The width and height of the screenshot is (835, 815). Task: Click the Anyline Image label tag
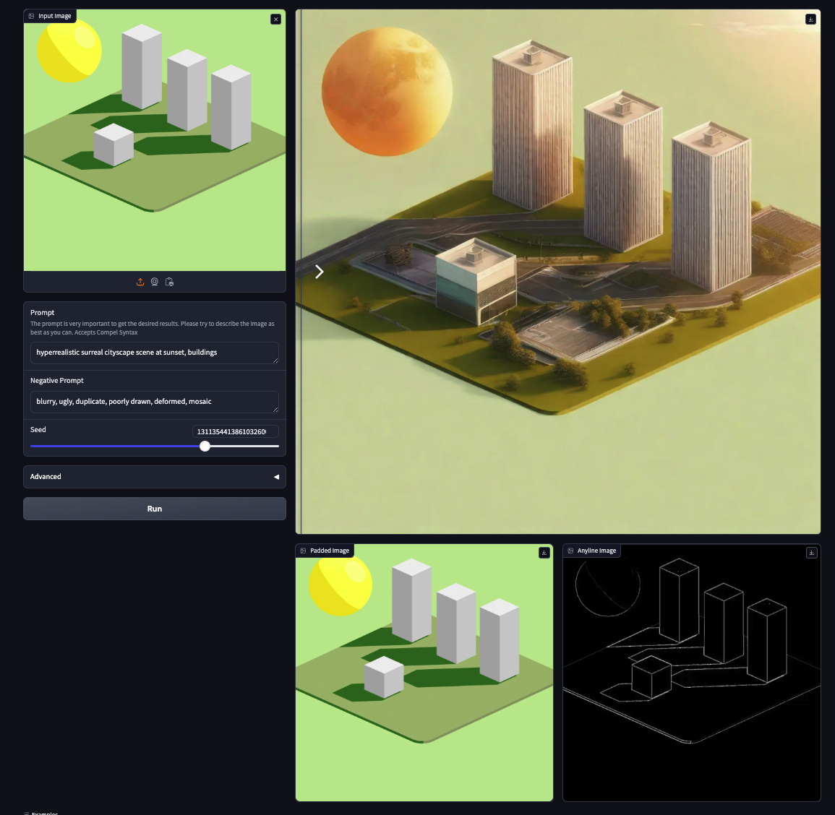[x=591, y=551]
